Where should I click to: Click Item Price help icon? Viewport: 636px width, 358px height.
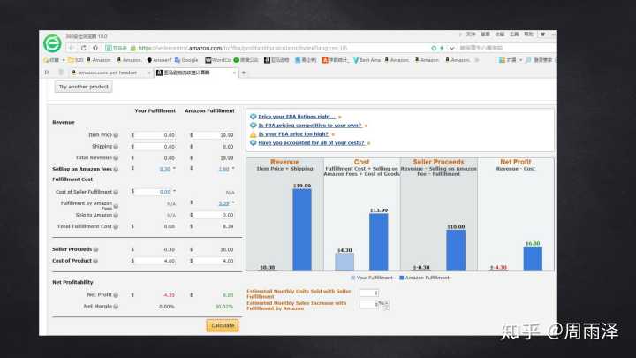116,135
